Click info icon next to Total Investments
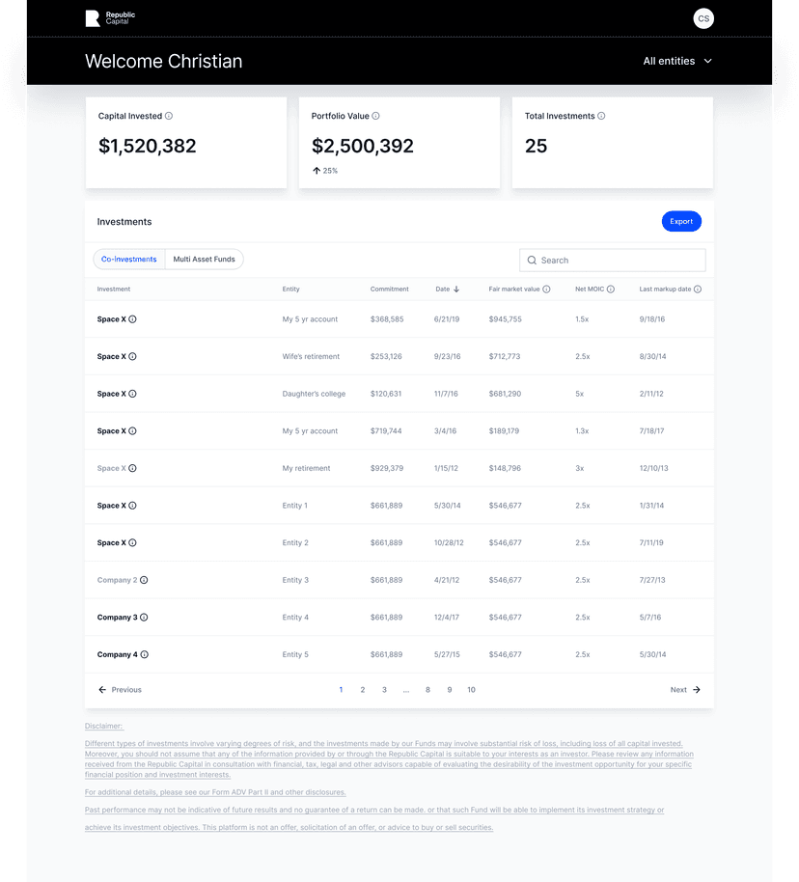 point(601,116)
